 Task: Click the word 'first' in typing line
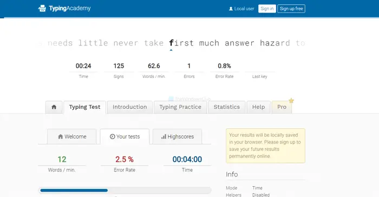[x=181, y=43]
